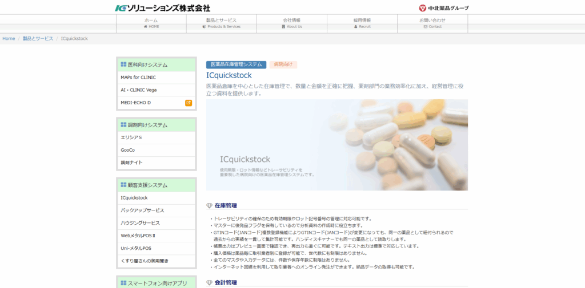Click ICquickstock text in breadcrumb
Screen dimensions: 585x288
tap(74, 38)
